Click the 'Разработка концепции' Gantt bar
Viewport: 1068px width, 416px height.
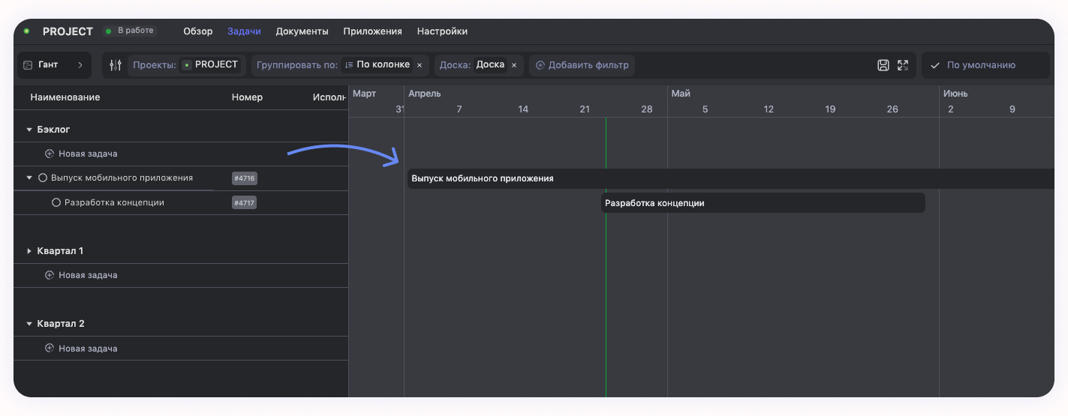click(763, 203)
